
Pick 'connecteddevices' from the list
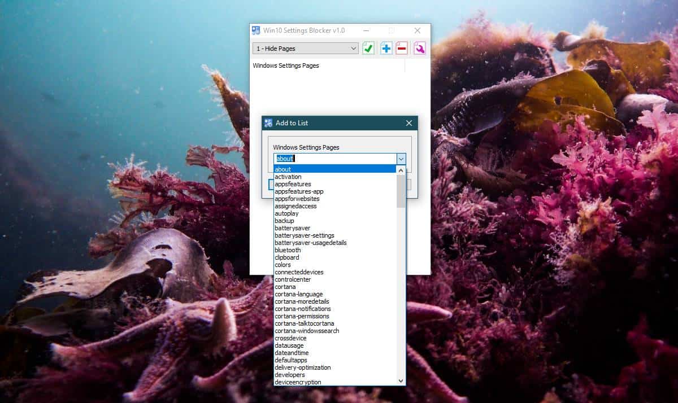[x=335, y=272]
